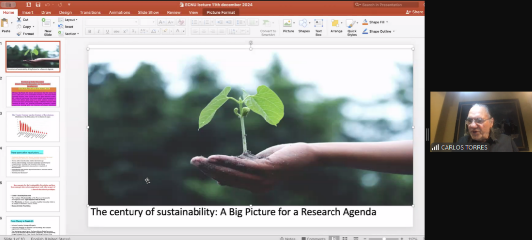Click Convert to SmartArt
Image resolution: width=532 pixels, height=240 pixels.
[x=268, y=28]
